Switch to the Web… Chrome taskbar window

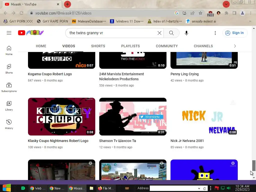coord(38,188)
